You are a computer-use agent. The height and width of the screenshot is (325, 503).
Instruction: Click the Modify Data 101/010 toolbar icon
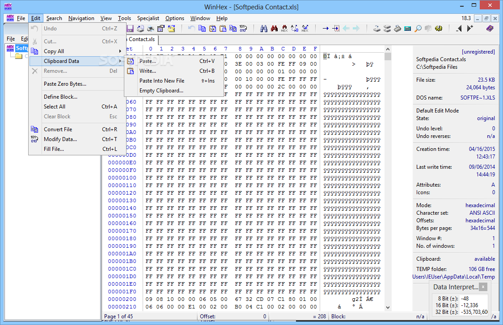243,29
